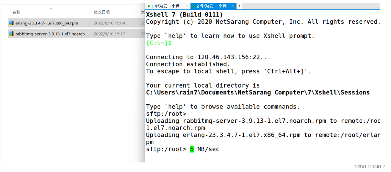Open a new session tab with plus button
Image resolution: width=391 pixels, height=172 pixels.
click(x=239, y=6)
